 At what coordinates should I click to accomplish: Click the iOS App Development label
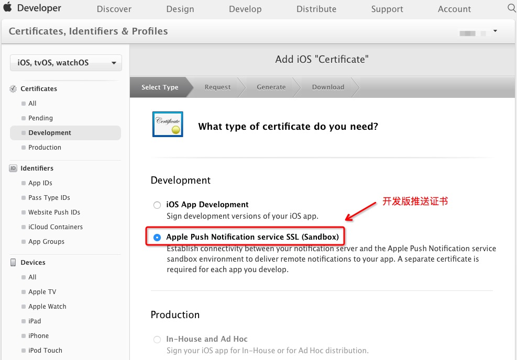[207, 205]
